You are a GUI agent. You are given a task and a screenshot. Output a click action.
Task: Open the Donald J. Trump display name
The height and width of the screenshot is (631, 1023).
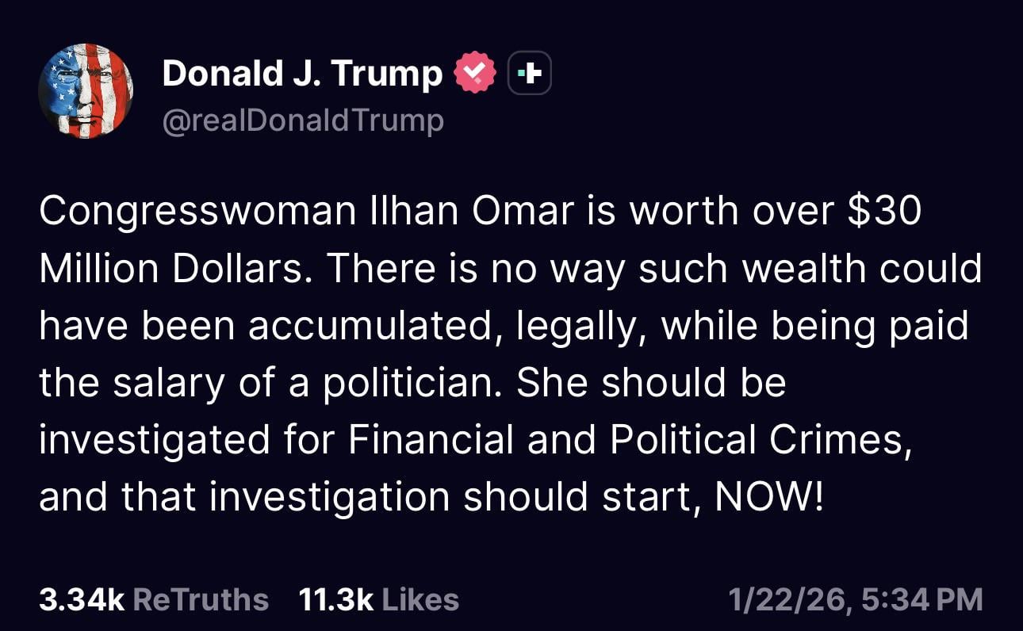pos(302,75)
